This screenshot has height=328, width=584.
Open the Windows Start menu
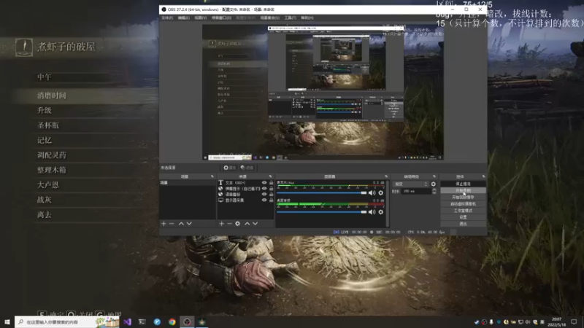pos(7,321)
